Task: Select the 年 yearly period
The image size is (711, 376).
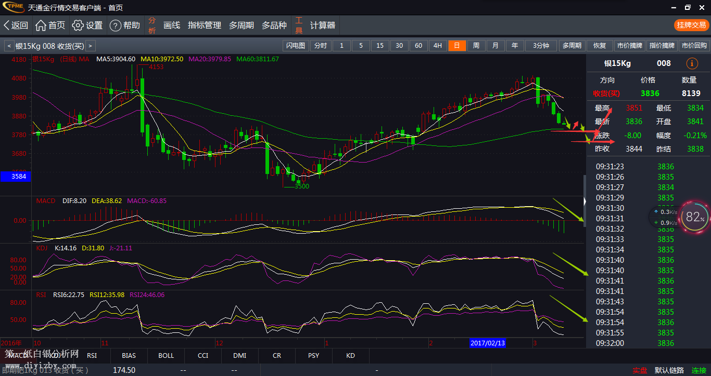Action: pyautogui.click(x=515, y=46)
